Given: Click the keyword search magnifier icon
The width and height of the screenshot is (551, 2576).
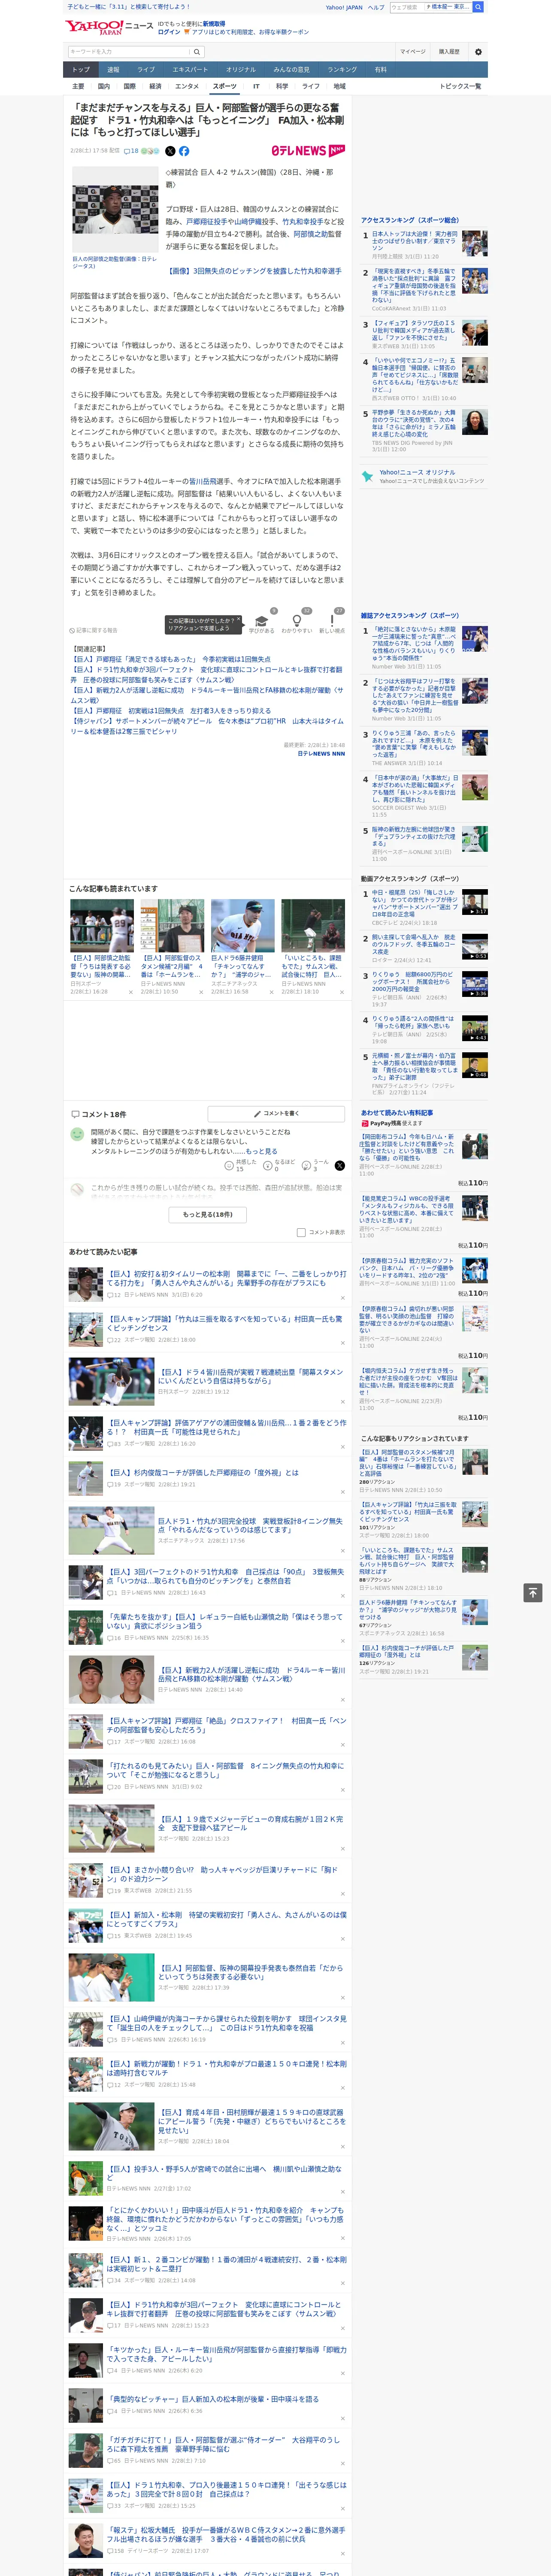Looking at the screenshot, I should point(197,51).
